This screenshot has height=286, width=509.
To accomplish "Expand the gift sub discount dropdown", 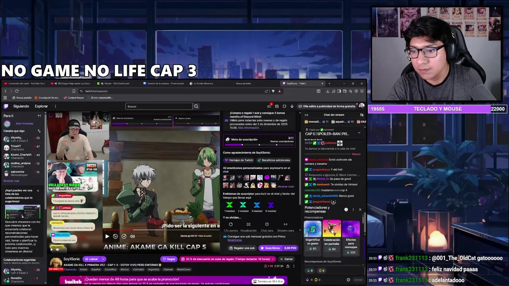I will (x=273, y=259).
